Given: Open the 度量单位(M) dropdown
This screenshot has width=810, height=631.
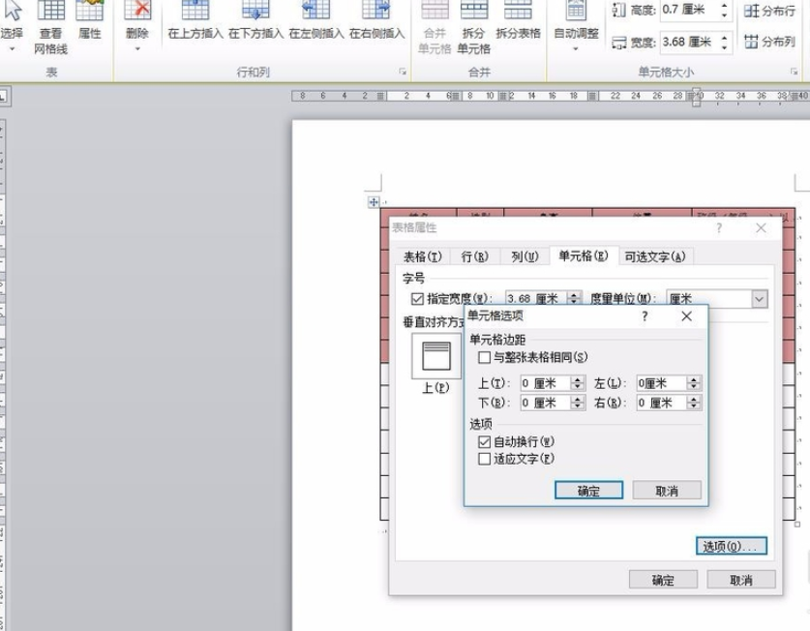Looking at the screenshot, I should 759,299.
